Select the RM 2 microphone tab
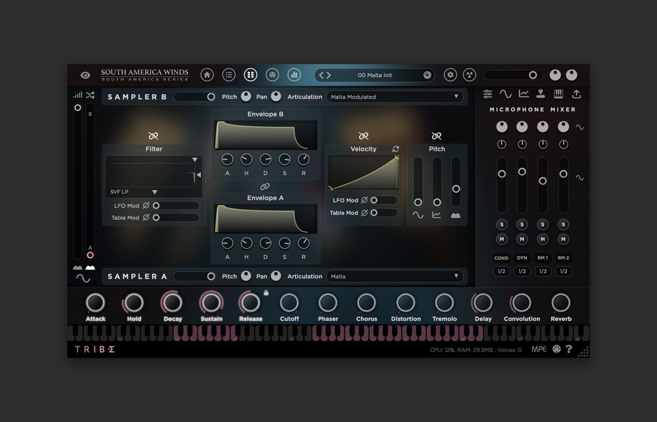The image size is (657, 422). click(x=563, y=258)
